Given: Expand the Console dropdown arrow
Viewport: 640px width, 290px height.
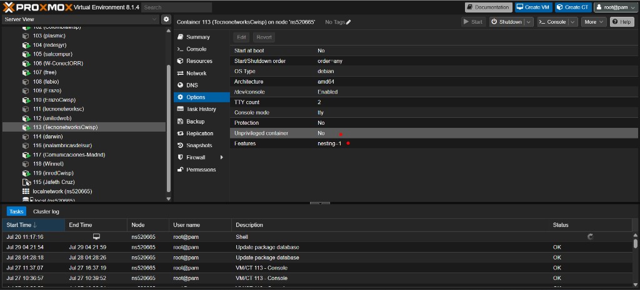Looking at the screenshot, I should (573, 22).
